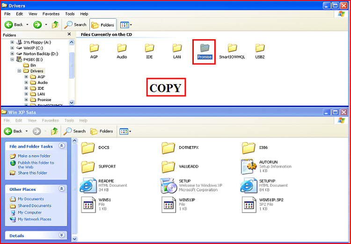Select SETUPXP HTML document icon
Screen dimensions: 351x244
point(249,186)
